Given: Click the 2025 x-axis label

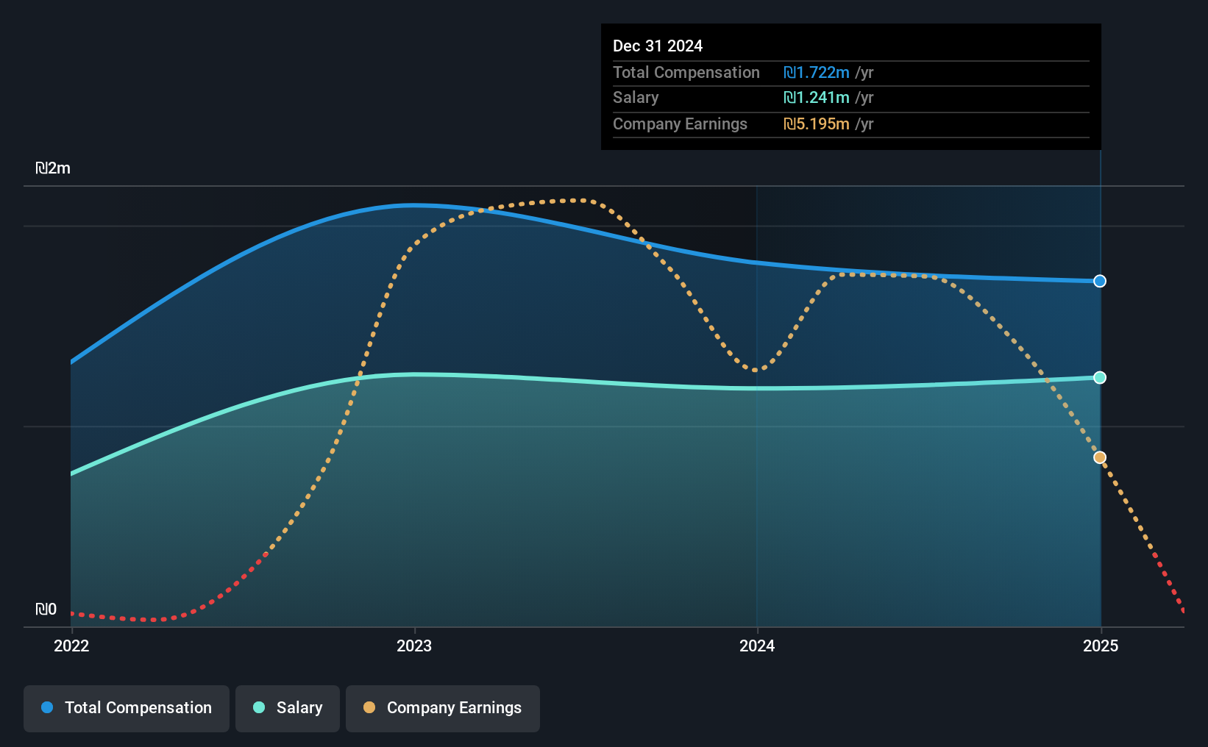Looking at the screenshot, I should [x=1101, y=646].
